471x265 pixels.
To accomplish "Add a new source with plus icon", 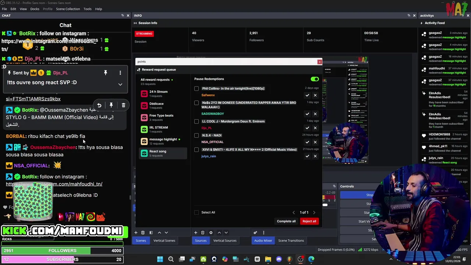I will 196,233.
